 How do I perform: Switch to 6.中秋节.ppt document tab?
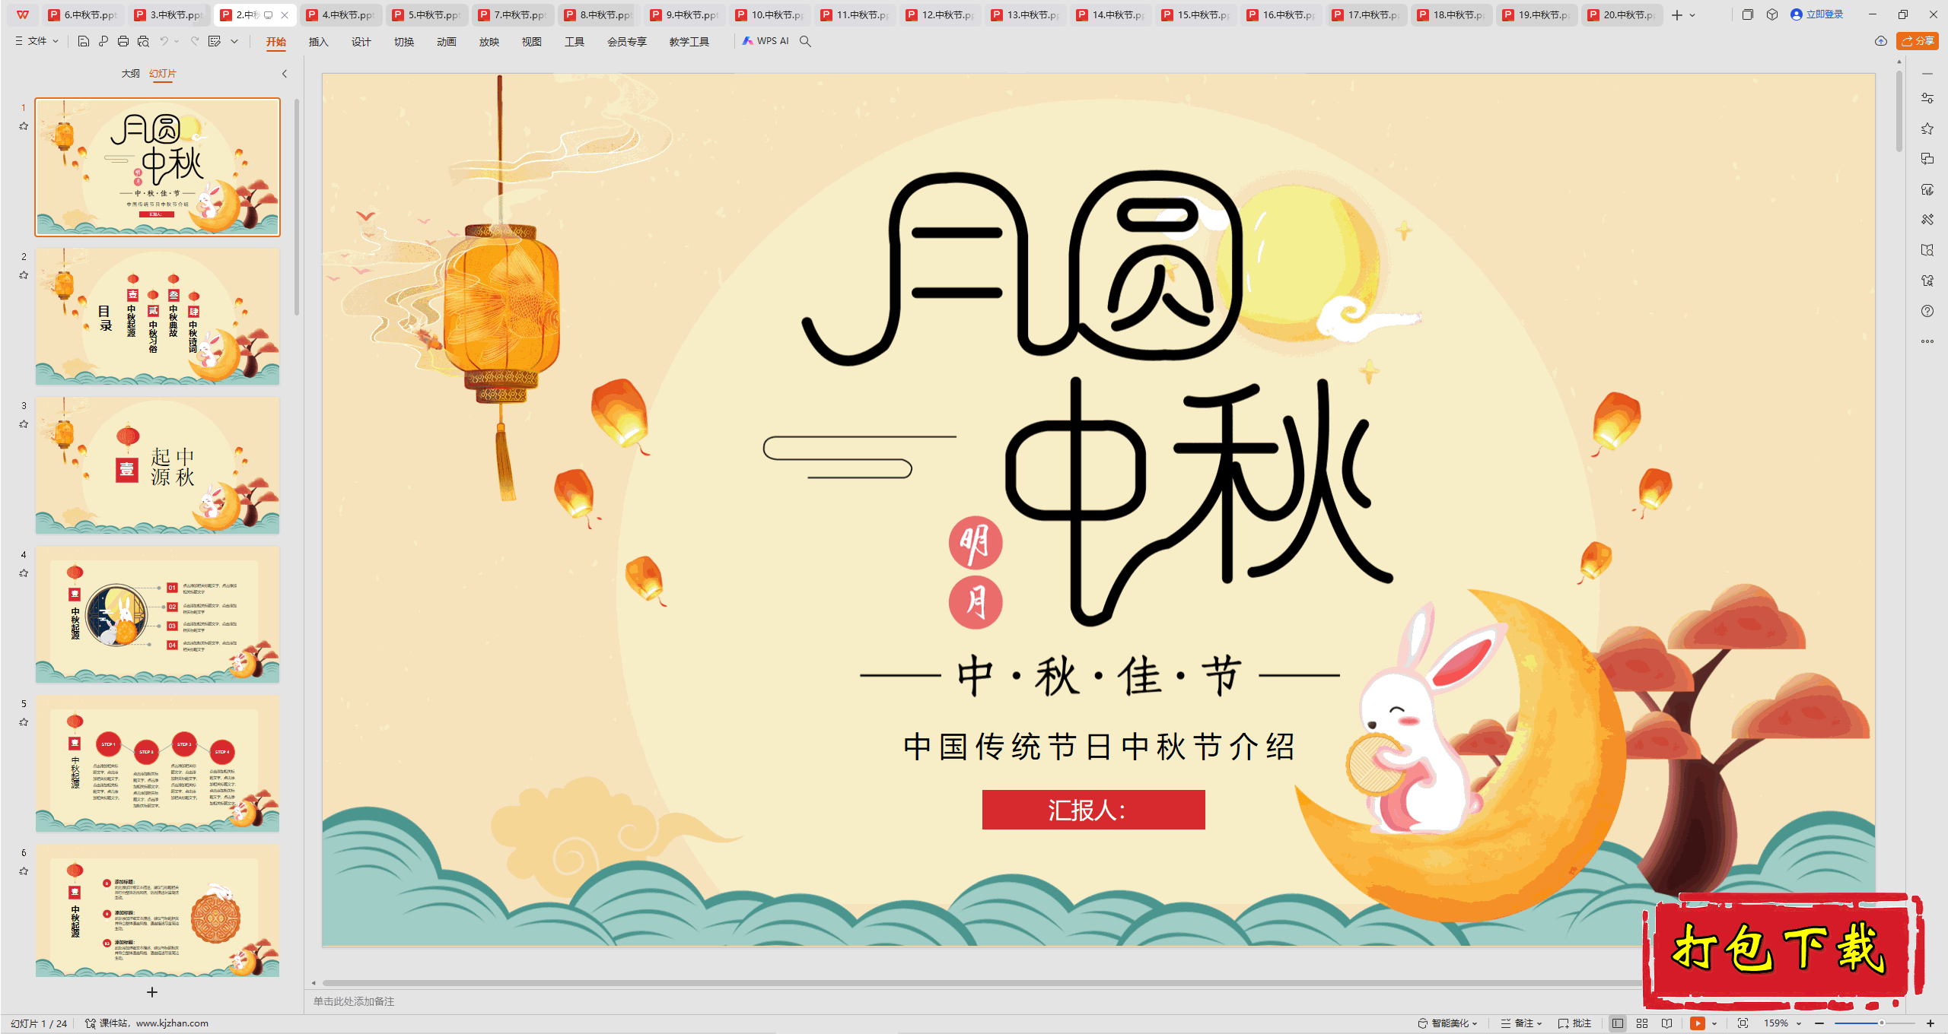[82, 15]
